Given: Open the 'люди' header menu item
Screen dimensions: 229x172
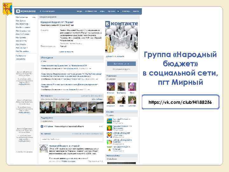Looking at the screenshot, I should pyautogui.click(x=80, y=11).
